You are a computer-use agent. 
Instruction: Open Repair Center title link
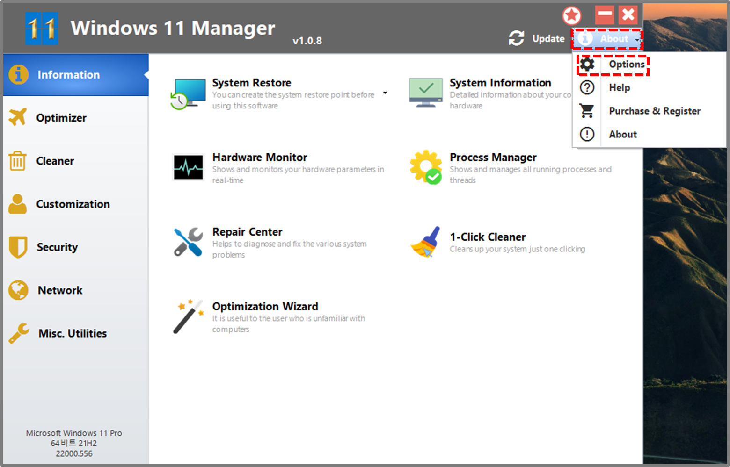click(x=247, y=232)
